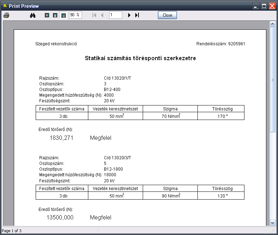Screen dimensions: 278x235
Task: Click the Print Preview app icon in title bar
Action: (5, 6)
